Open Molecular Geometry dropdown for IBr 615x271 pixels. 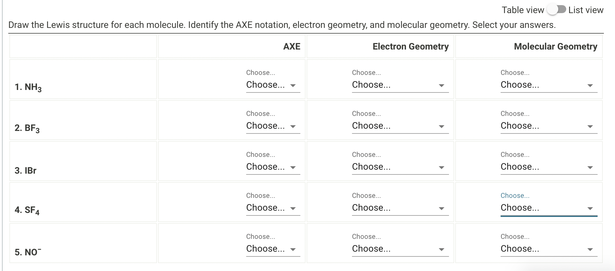pyautogui.click(x=549, y=167)
